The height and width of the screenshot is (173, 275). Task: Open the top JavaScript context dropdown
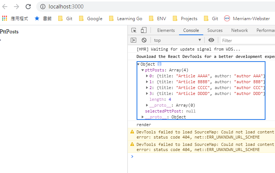point(177,40)
